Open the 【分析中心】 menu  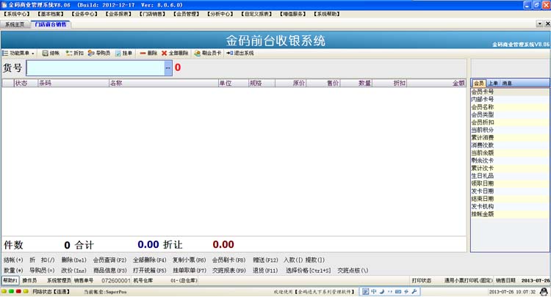click(220, 14)
